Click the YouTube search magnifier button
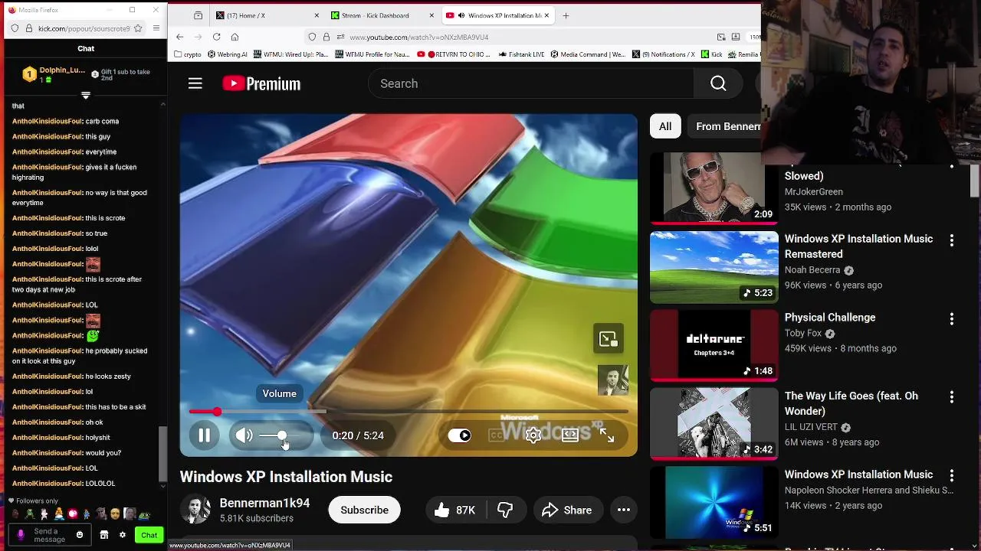Viewport: 981px width, 551px height. point(718,83)
